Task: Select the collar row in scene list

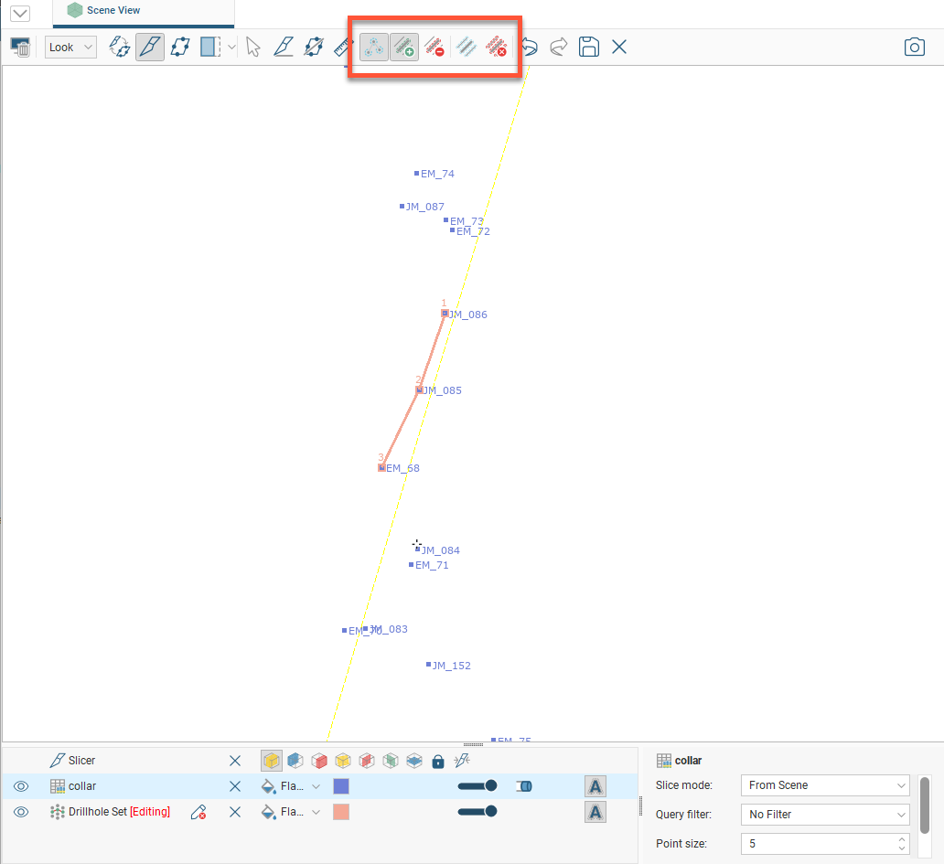Action: [319, 786]
